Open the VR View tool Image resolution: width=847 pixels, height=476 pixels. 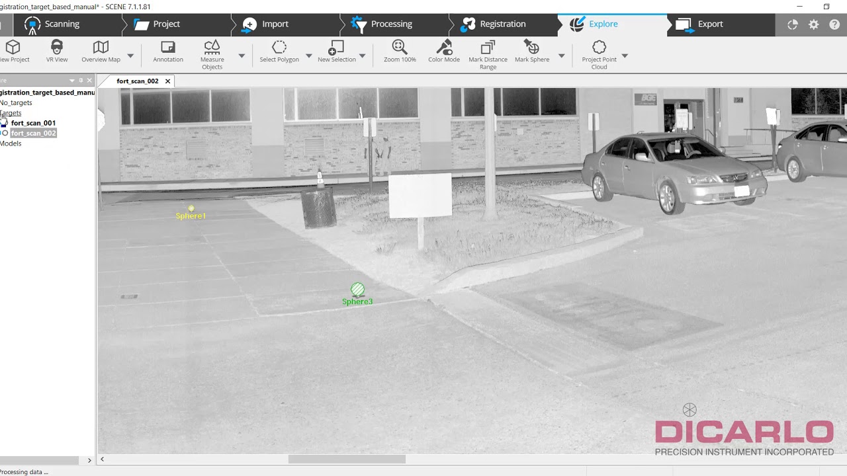(x=57, y=52)
